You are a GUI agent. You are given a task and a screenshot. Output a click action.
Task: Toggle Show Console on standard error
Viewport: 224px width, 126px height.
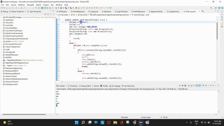199,85
